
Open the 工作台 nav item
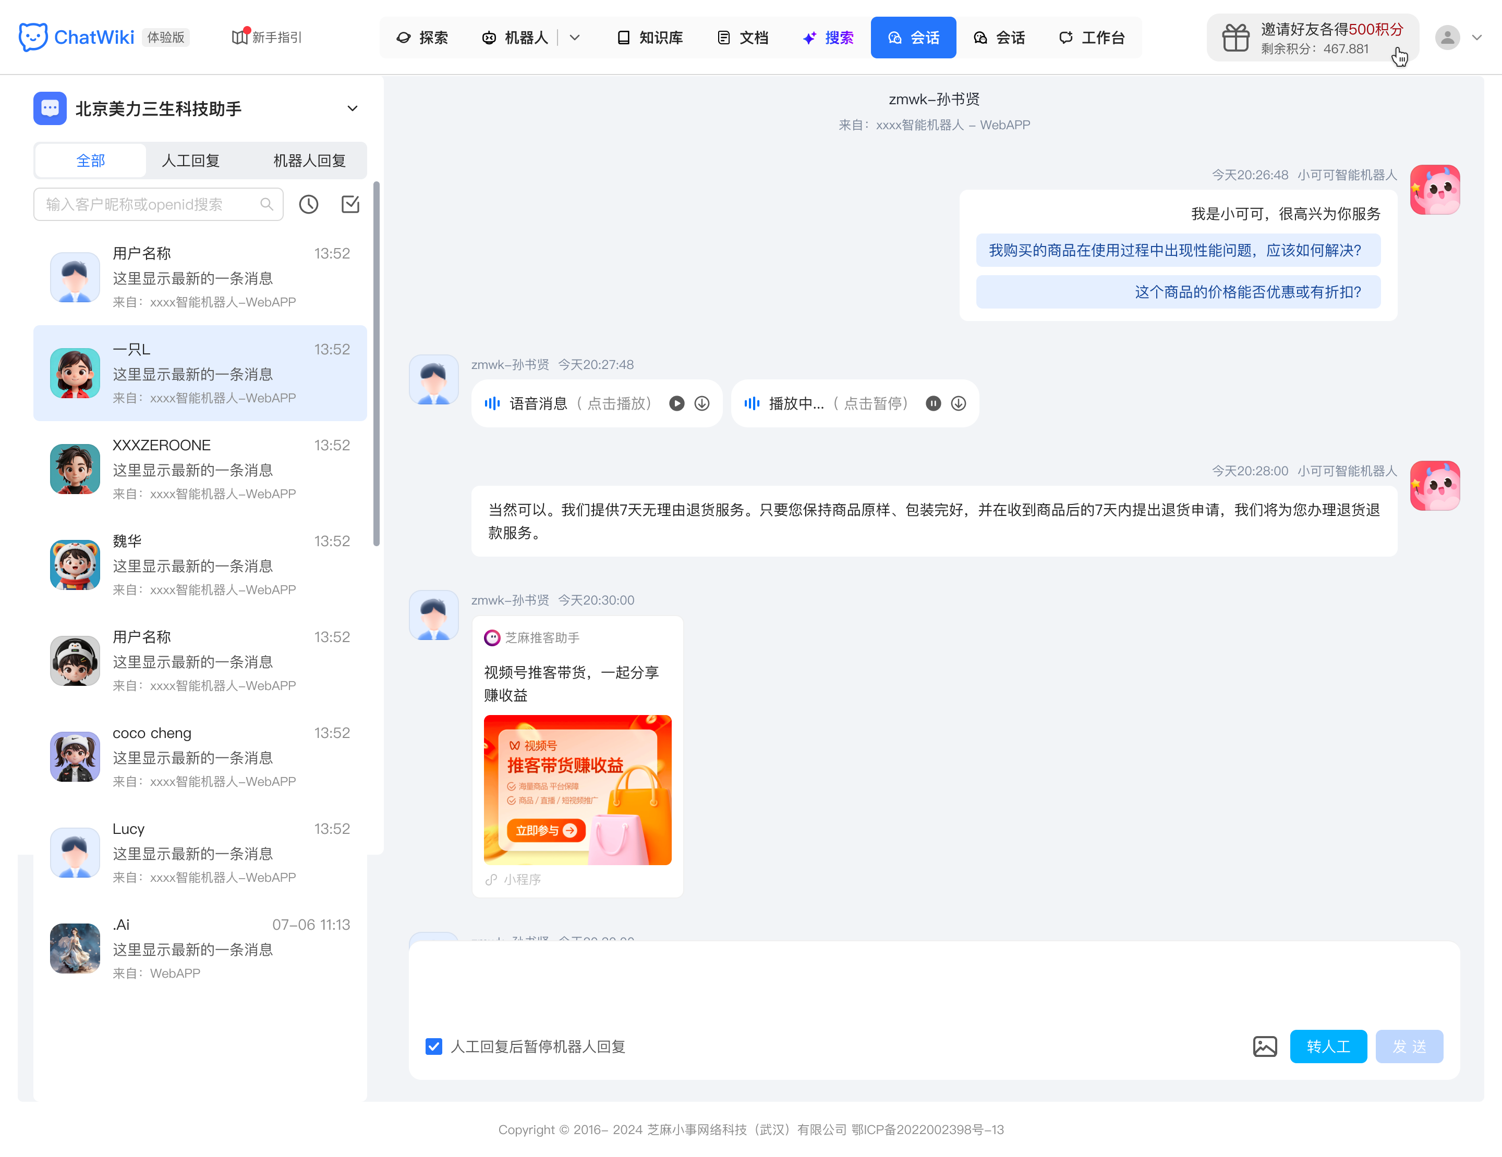pyautogui.click(x=1092, y=37)
